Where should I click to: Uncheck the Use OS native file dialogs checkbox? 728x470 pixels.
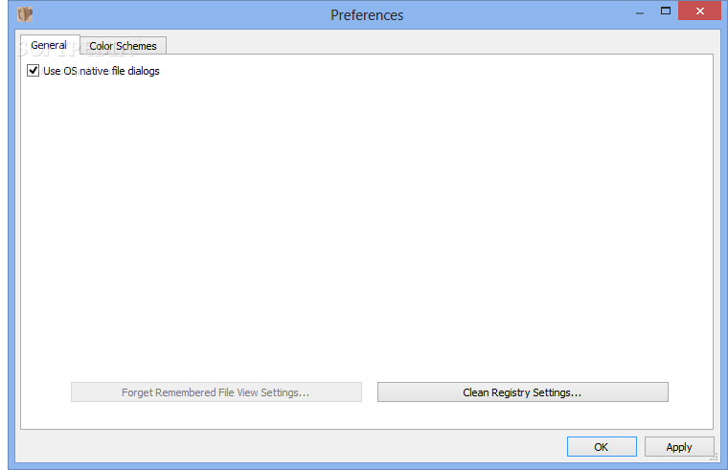(33, 71)
